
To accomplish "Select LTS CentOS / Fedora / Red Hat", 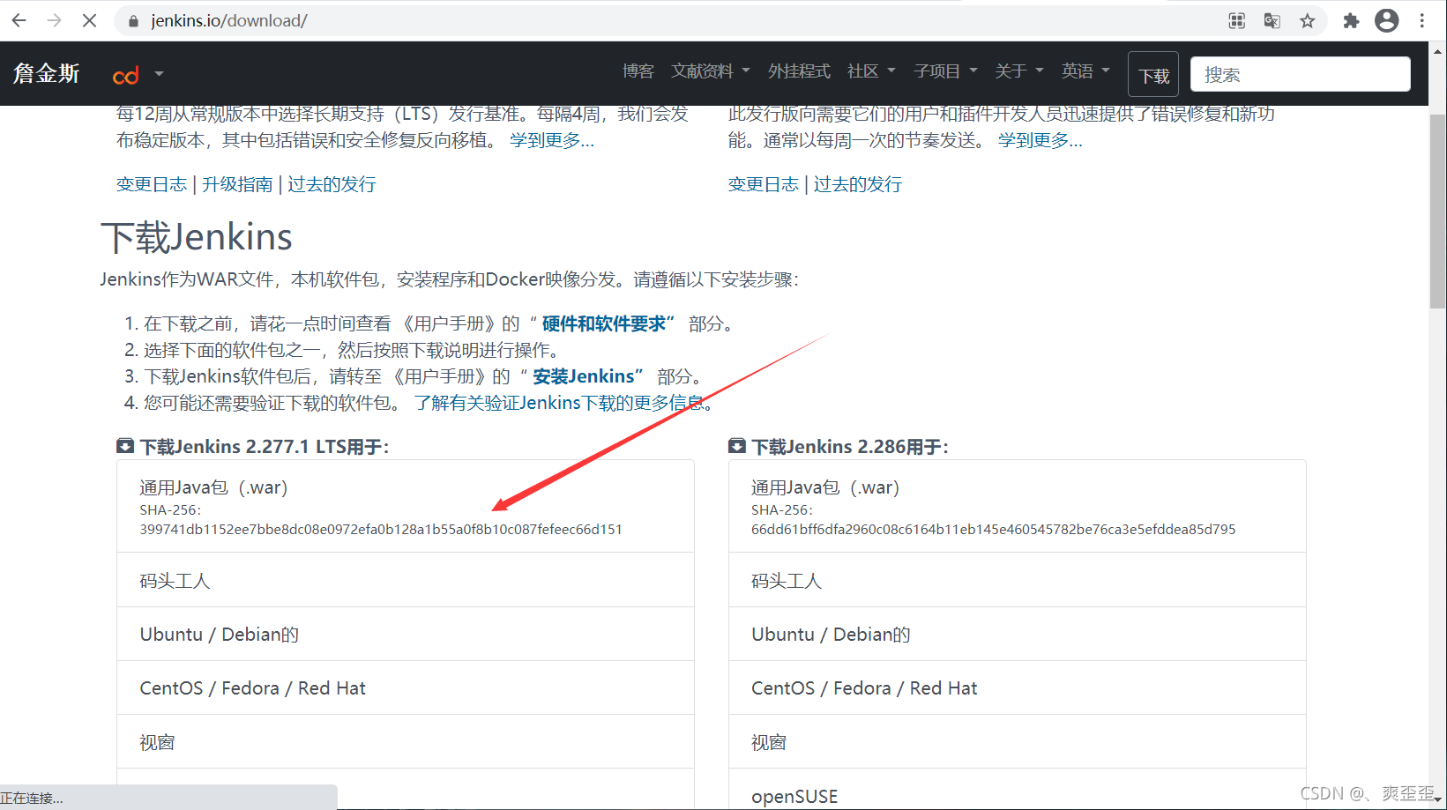I will coord(406,687).
